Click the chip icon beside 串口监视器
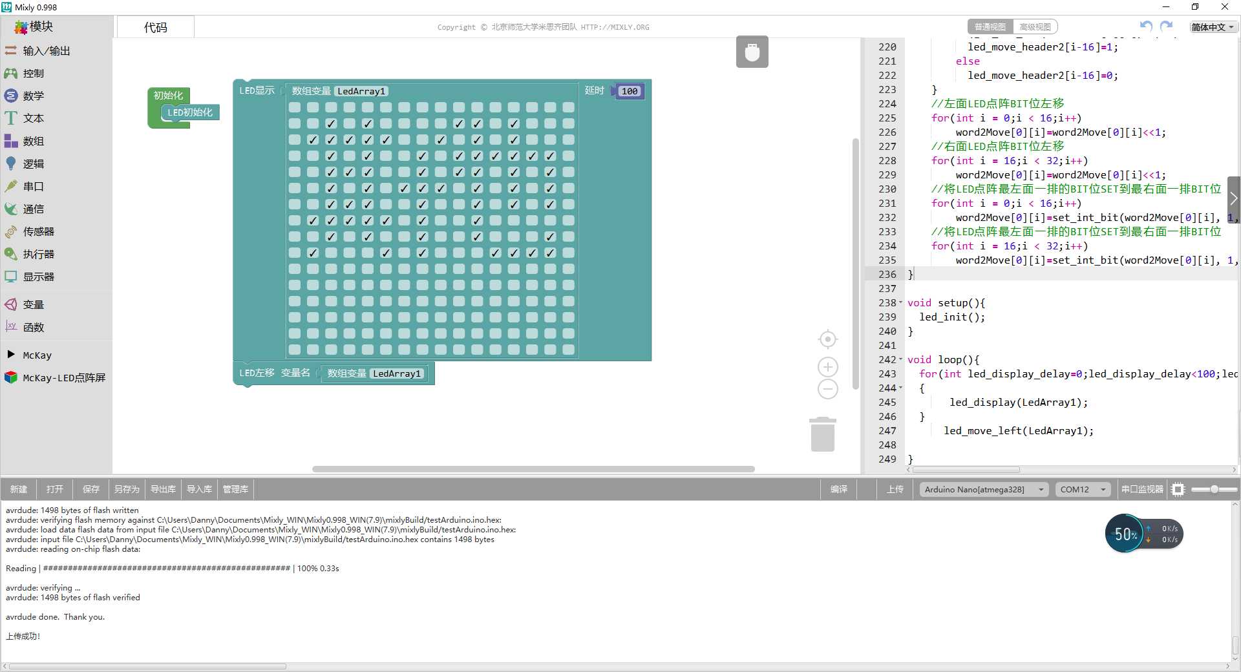The width and height of the screenshot is (1241, 672). tap(1178, 489)
